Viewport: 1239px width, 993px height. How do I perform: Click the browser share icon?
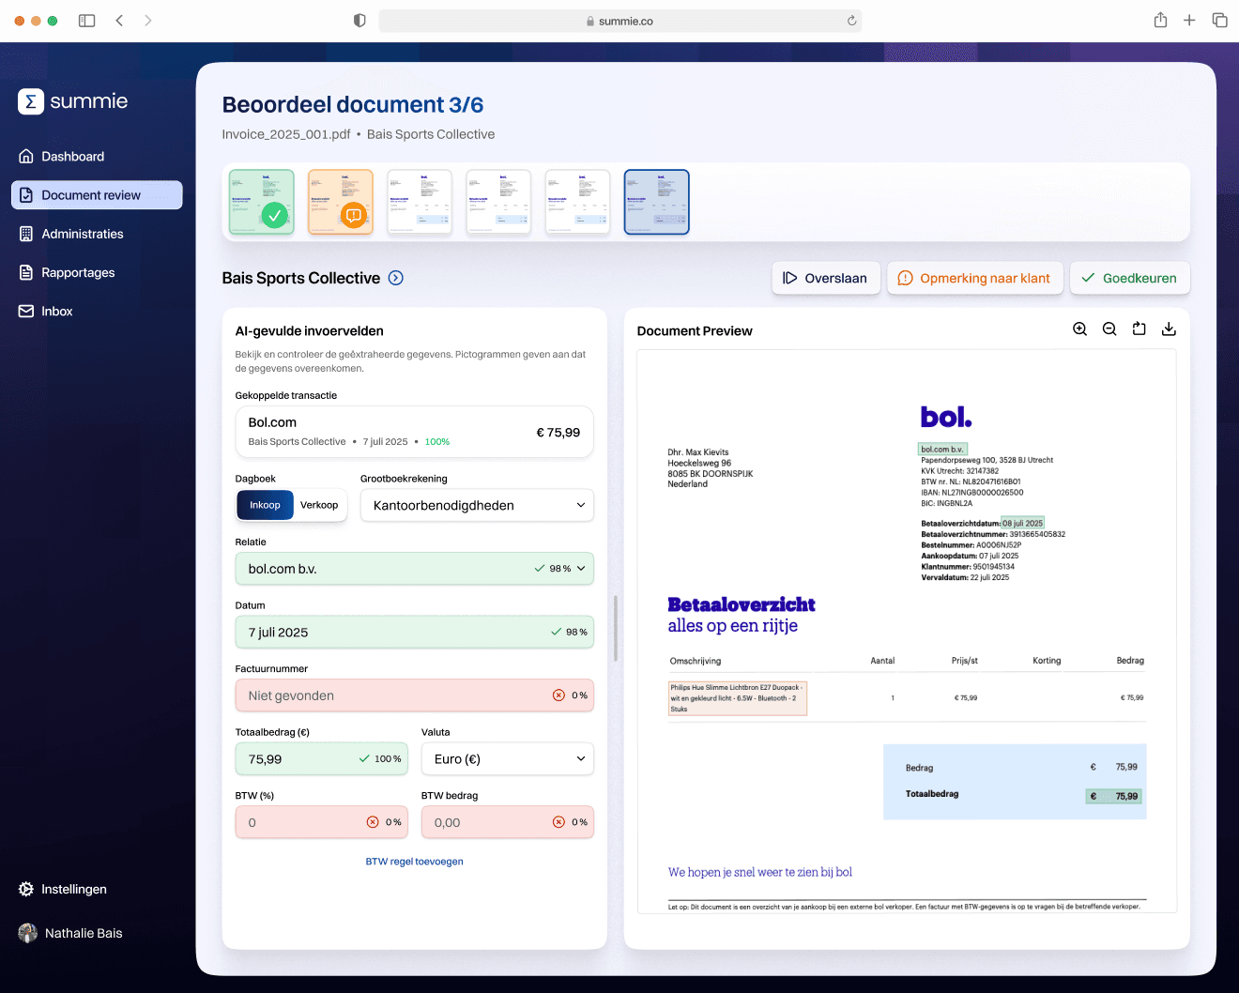point(1160,21)
